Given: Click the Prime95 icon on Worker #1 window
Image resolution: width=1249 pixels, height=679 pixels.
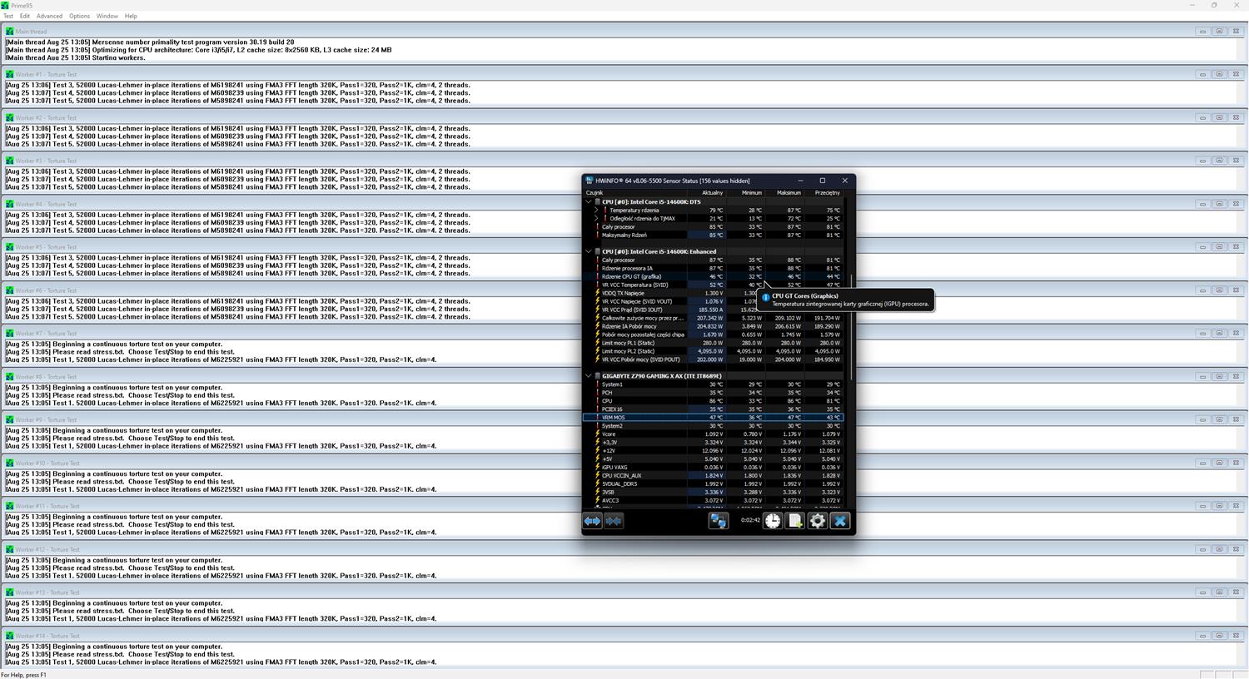Looking at the screenshot, I should (x=10, y=75).
